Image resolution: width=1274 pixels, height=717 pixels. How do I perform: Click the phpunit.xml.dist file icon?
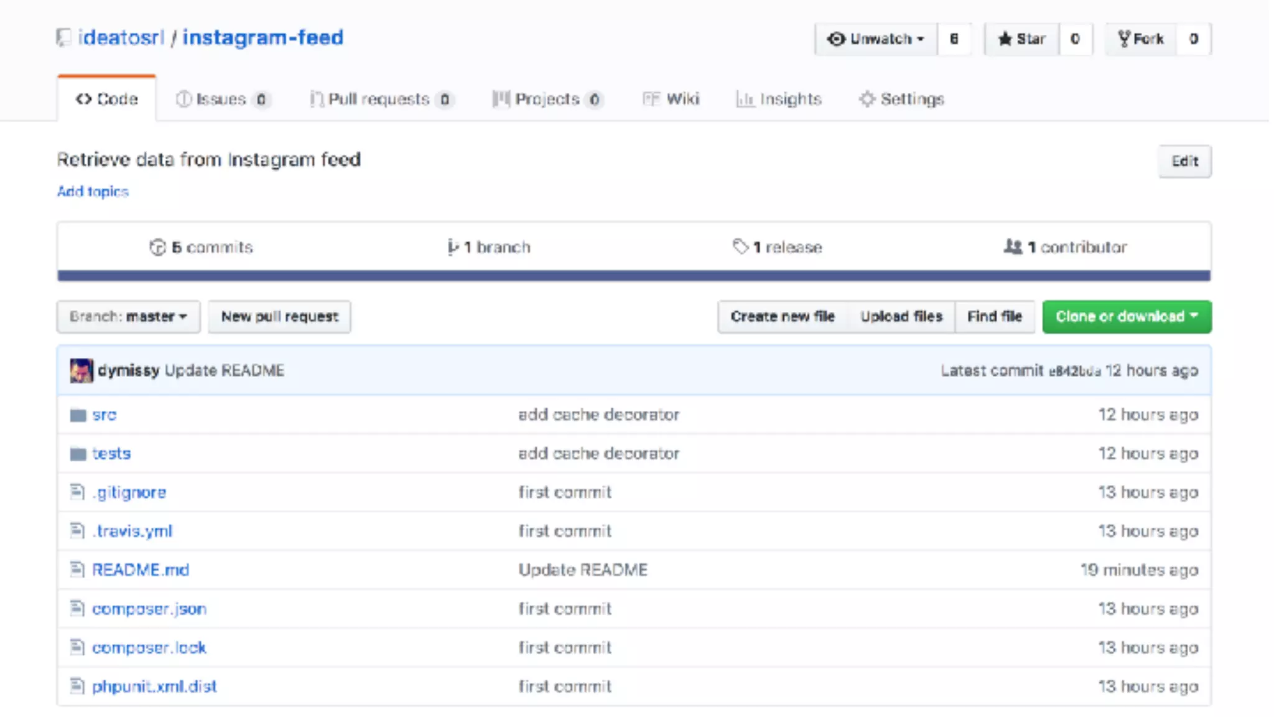coord(77,686)
